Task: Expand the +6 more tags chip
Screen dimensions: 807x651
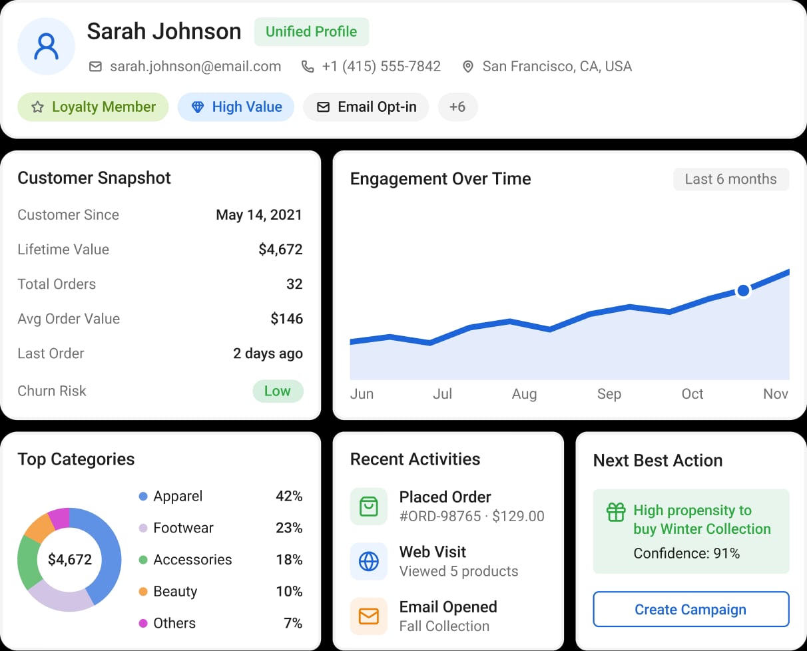Action: (x=457, y=107)
